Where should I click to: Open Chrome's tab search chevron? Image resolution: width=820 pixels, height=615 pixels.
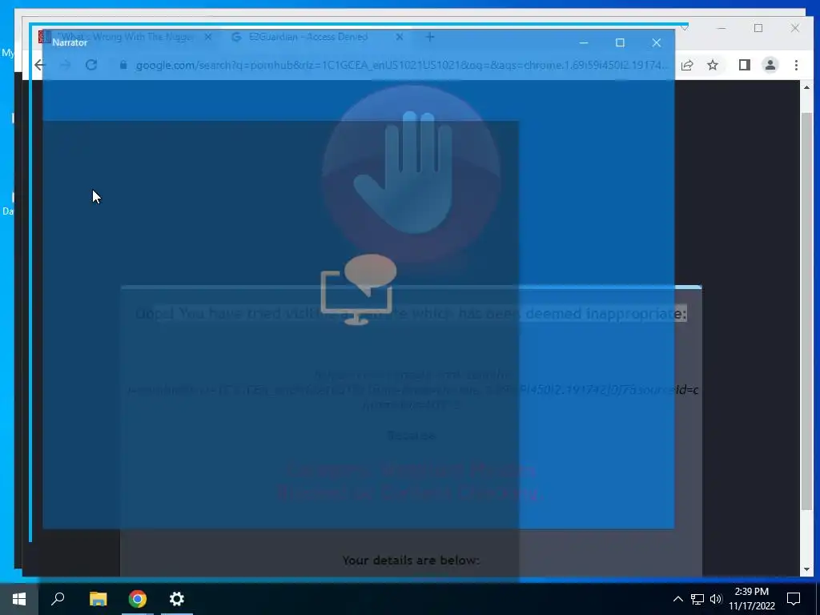pyautogui.click(x=685, y=28)
